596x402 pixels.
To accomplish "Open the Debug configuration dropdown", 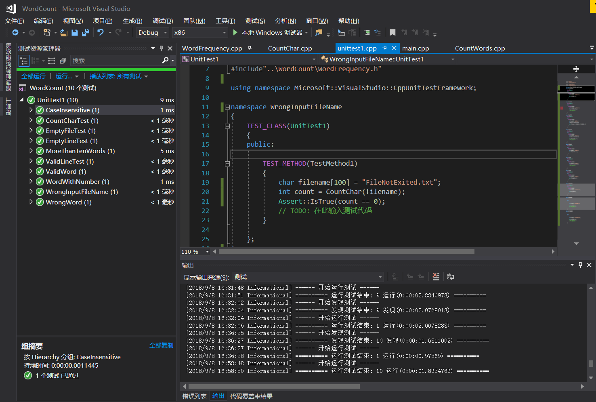I will tap(153, 33).
